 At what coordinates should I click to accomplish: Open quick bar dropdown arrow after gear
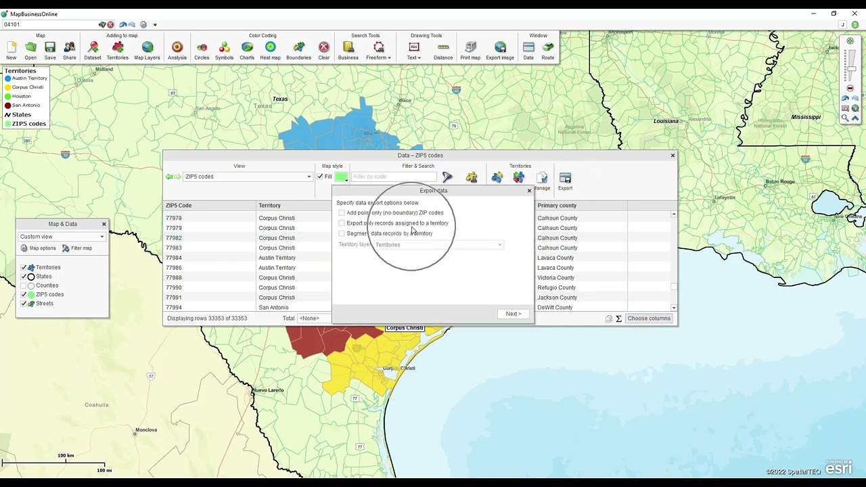pyautogui.click(x=155, y=24)
